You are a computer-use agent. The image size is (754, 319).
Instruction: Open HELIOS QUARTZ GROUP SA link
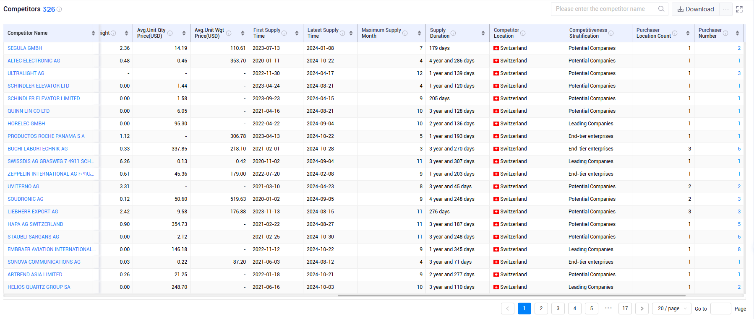tap(39, 287)
